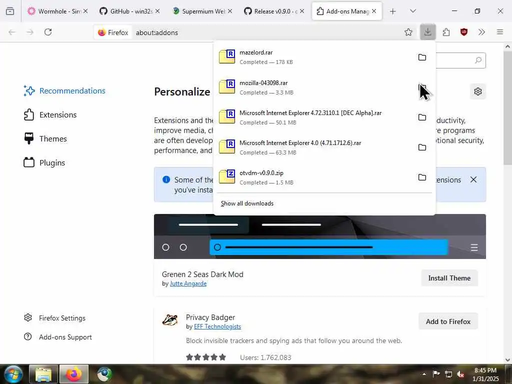Open Extensions category in sidebar

click(x=50, y=114)
